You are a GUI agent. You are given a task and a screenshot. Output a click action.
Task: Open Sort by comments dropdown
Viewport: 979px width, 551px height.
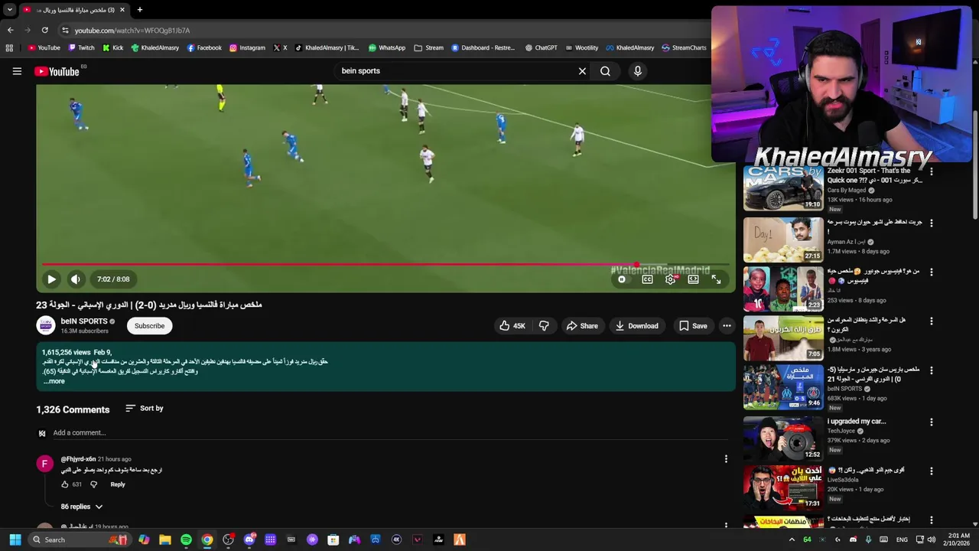pyautogui.click(x=144, y=409)
